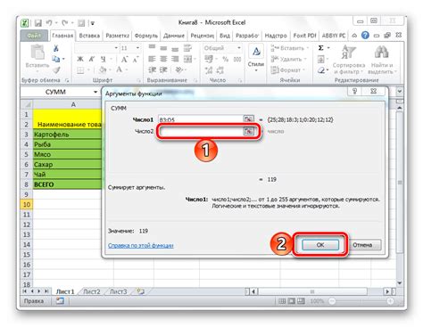
Task: Switch to the Данные ribbon tab
Action: pyautogui.click(x=174, y=36)
